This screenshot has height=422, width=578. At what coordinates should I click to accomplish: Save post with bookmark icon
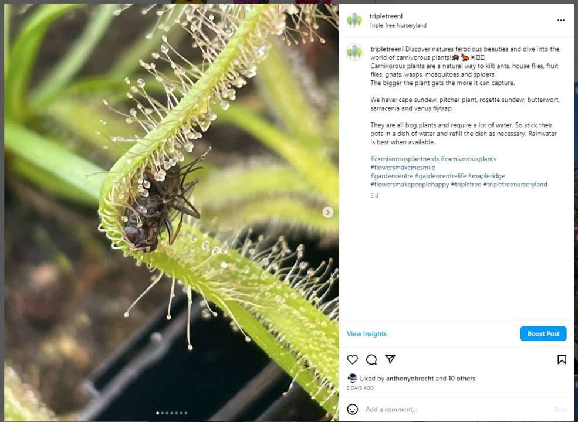point(562,359)
